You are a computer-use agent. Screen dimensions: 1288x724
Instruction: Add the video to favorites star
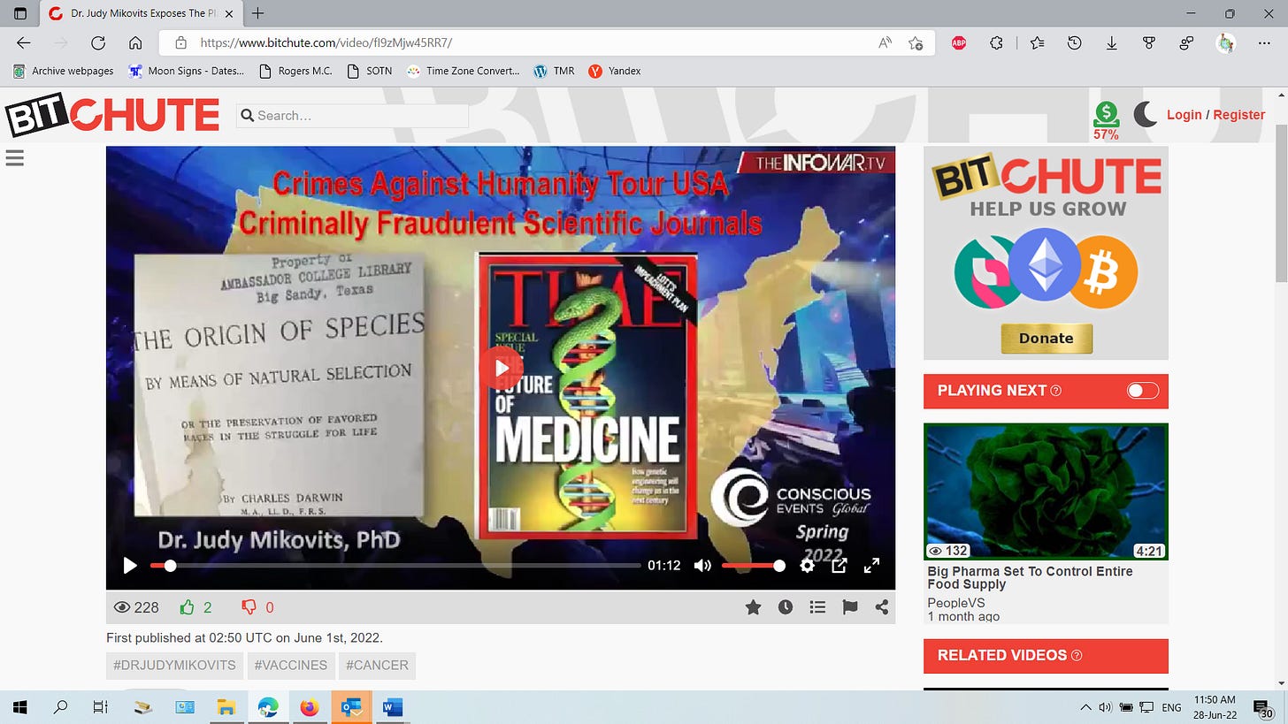(x=753, y=607)
